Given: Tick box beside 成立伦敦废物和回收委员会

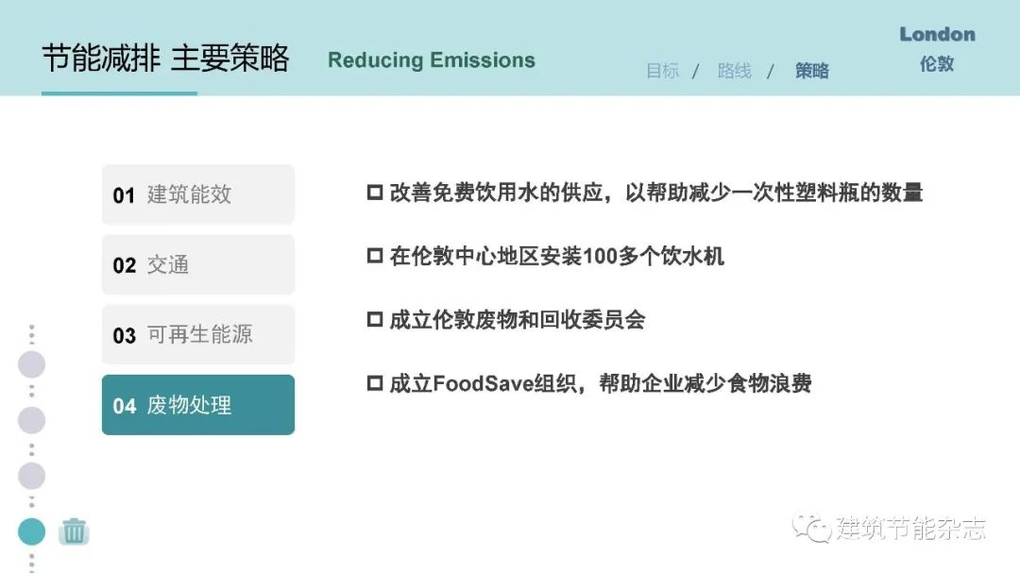Looking at the screenshot, I should 375,319.
